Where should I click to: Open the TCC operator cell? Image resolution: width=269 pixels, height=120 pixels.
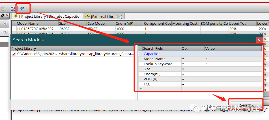(x=193, y=84)
